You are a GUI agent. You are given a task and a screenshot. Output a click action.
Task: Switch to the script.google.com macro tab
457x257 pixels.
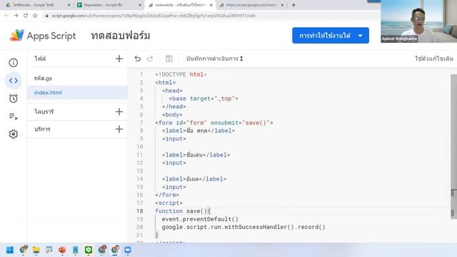click(251, 5)
